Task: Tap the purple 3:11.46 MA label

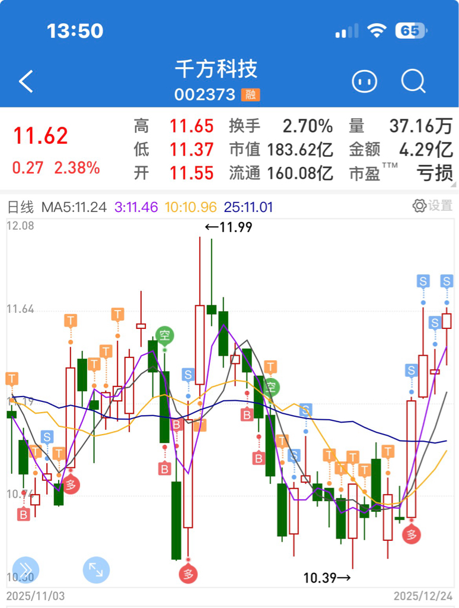Action: click(x=136, y=207)
